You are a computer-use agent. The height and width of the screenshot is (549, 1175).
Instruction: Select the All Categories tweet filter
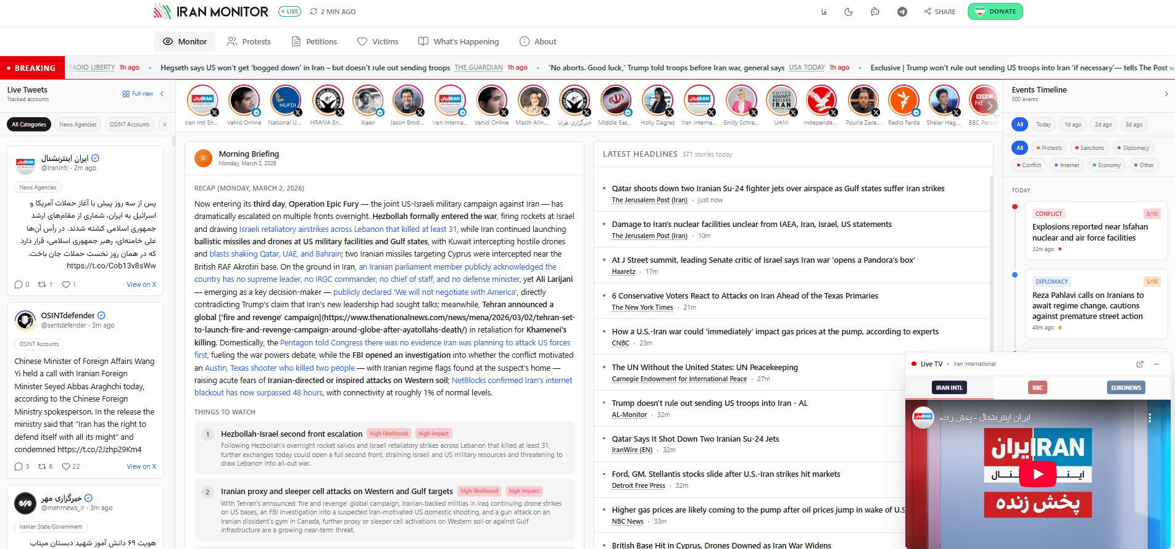tap(29, 124)
